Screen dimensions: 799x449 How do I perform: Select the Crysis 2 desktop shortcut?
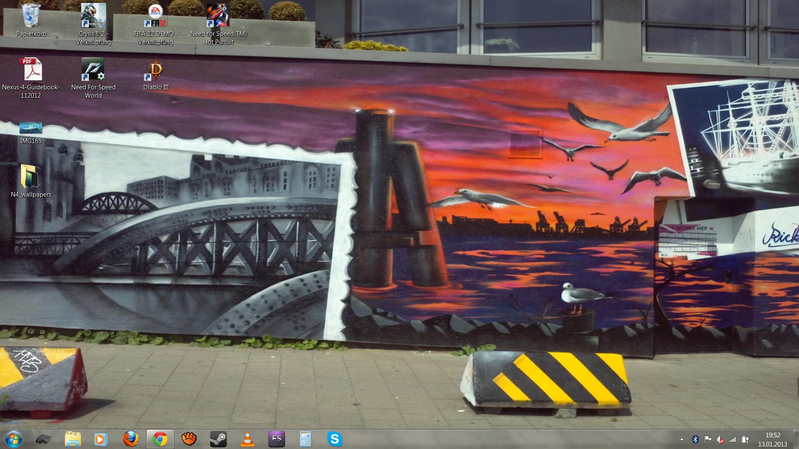pos(93,16)
